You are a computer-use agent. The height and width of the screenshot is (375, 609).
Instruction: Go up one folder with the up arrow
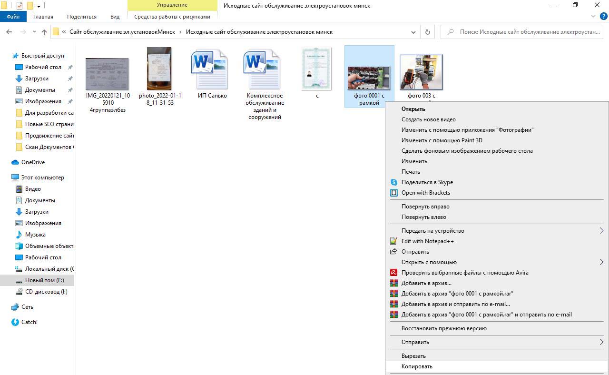44,32
